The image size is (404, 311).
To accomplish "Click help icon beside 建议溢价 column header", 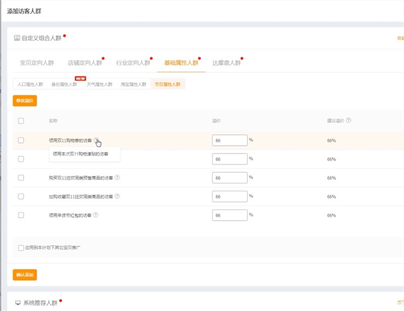I will (x=349, y=120).
